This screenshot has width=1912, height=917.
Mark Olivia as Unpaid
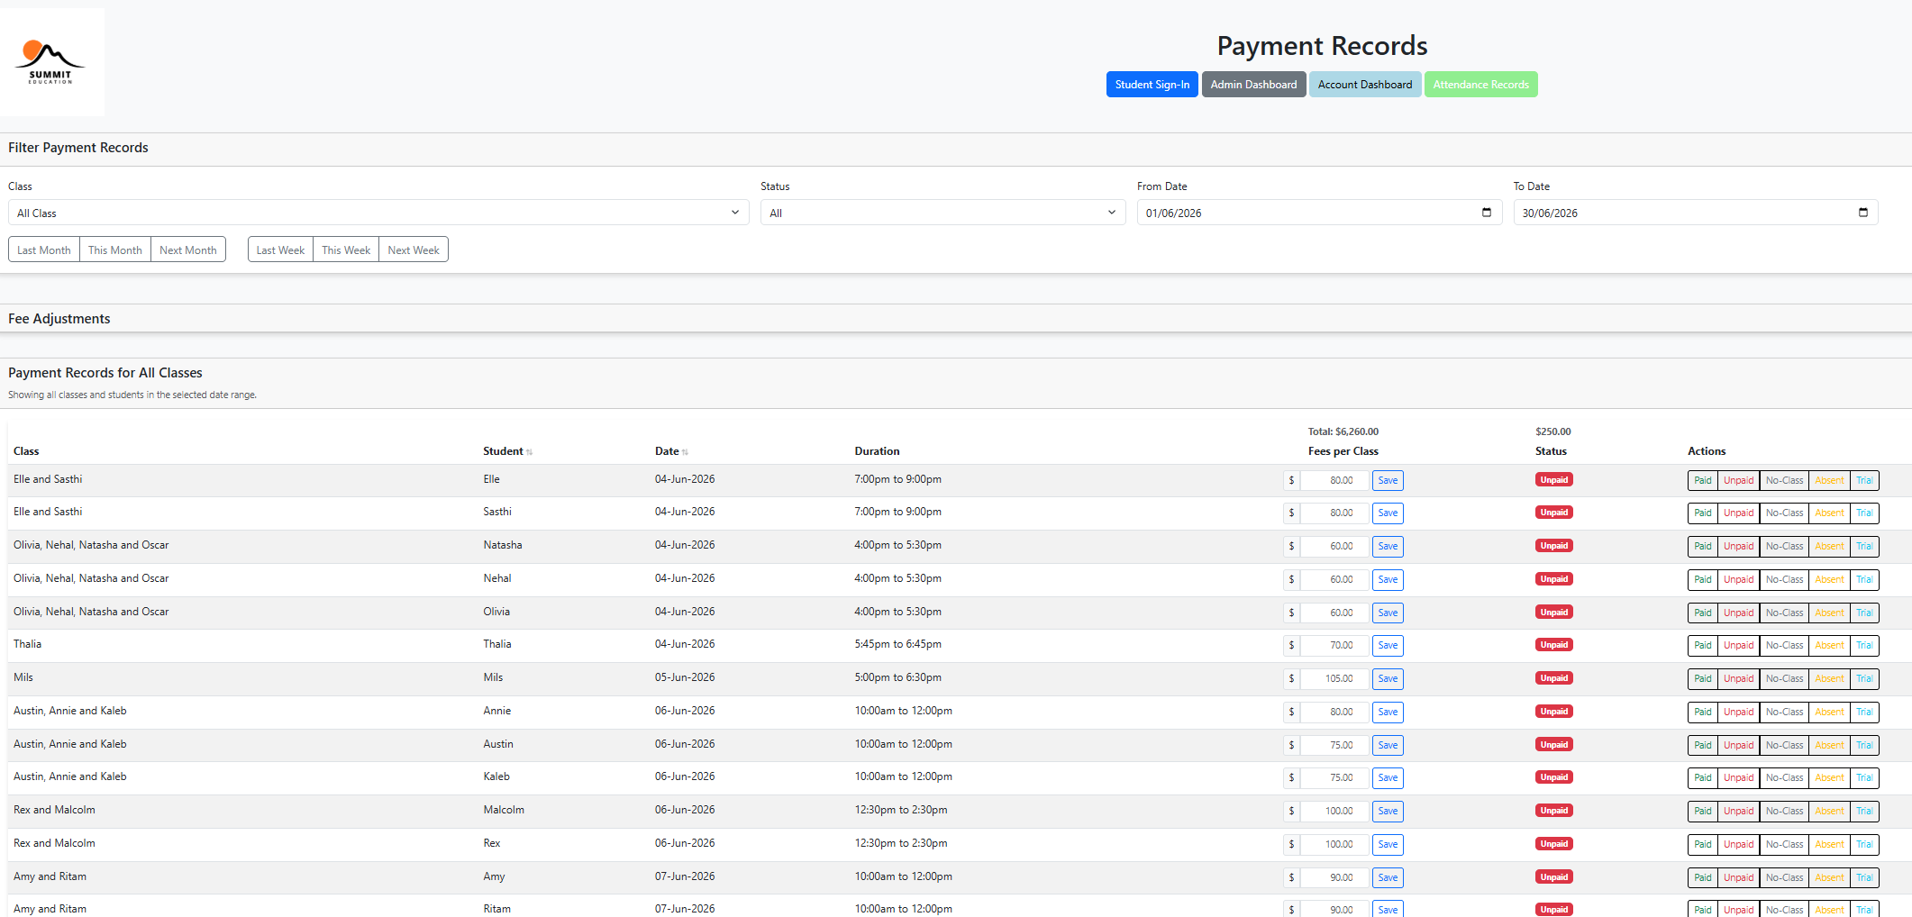(1738, 613)
